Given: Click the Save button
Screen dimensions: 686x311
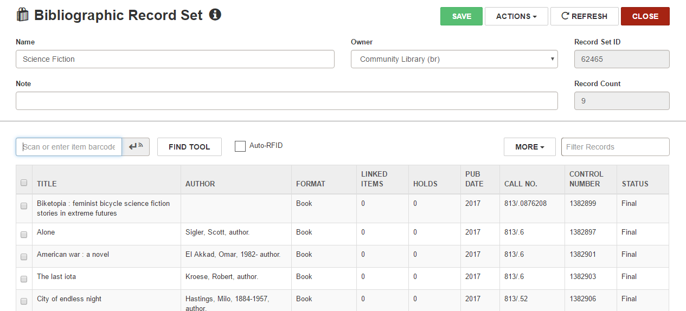Looking at the screenshot, I should [461, 16].
